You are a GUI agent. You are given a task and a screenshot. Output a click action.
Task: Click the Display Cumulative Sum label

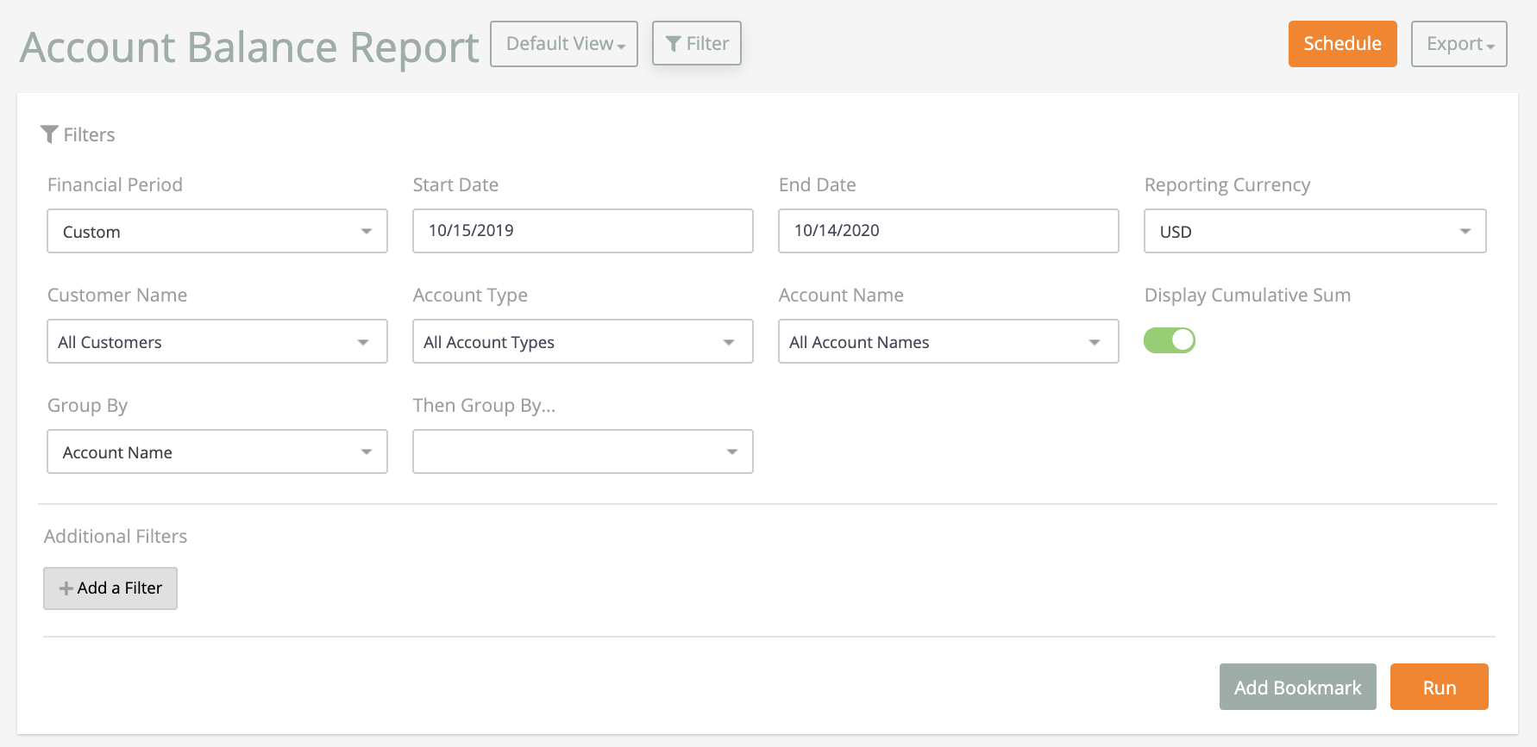(1247, 295)
